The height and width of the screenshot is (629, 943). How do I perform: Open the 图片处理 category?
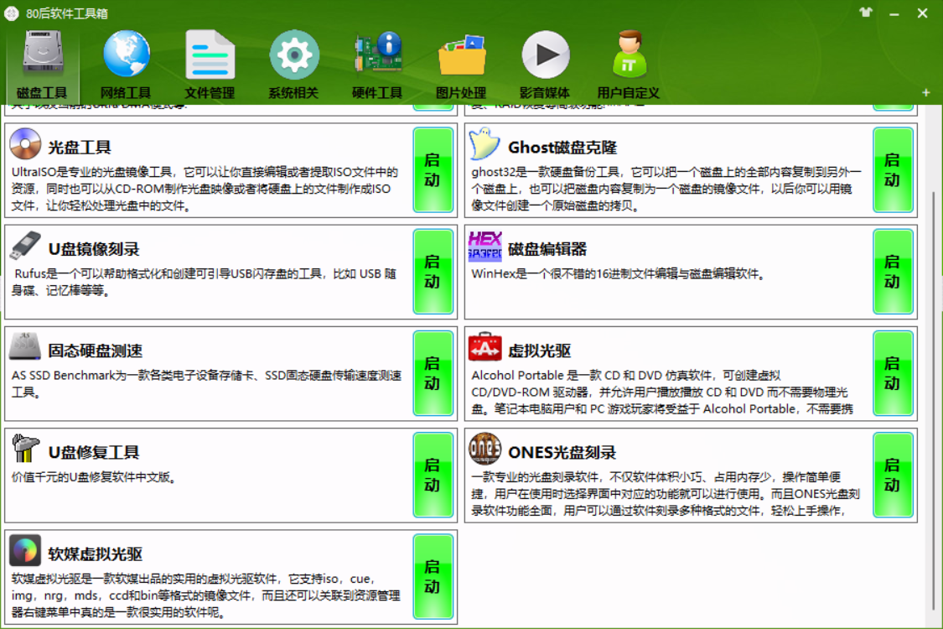(461, 63)
